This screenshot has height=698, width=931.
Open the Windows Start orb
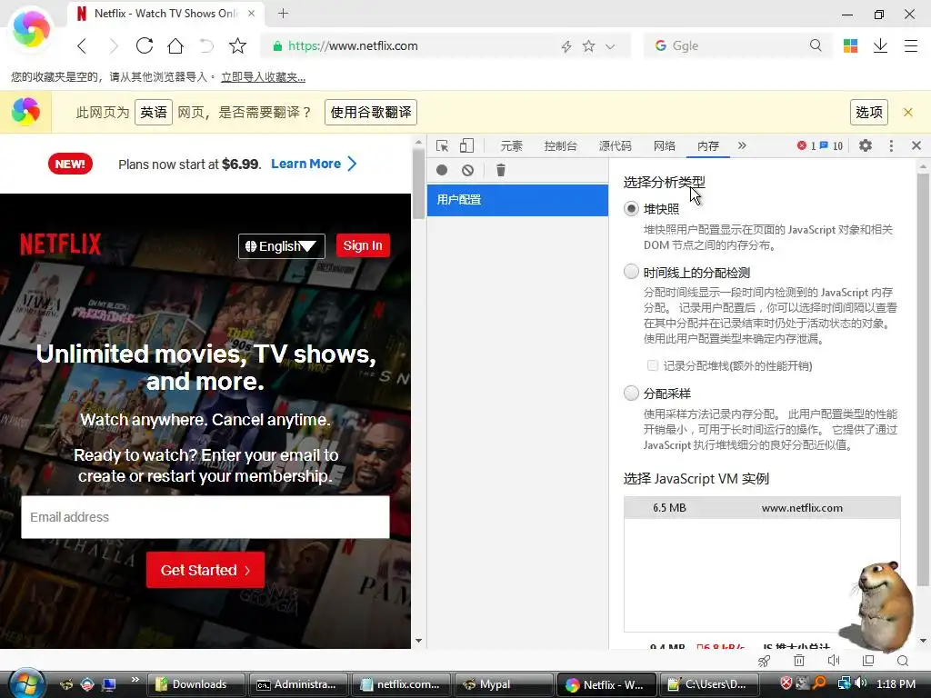(x=26, y=683)
